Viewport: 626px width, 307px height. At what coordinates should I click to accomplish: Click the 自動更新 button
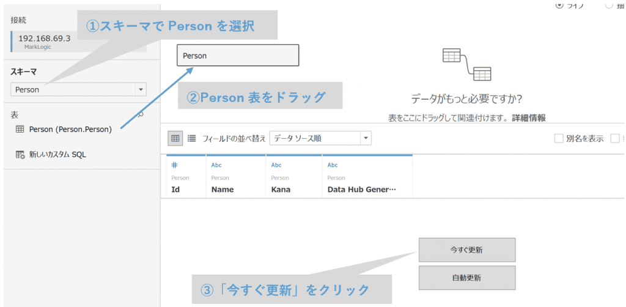(x=467, y=278)
